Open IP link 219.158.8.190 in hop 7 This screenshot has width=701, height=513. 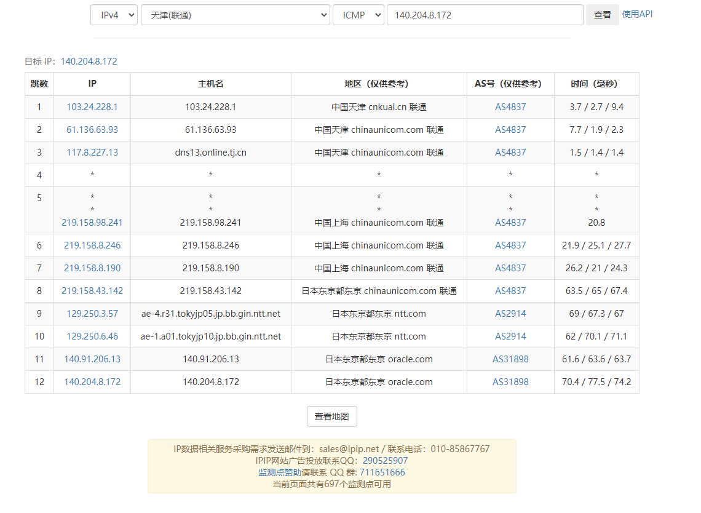point(92,268)
